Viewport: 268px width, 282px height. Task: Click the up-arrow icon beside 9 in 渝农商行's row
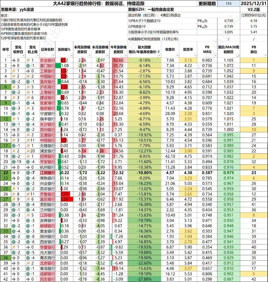(14, 199)
